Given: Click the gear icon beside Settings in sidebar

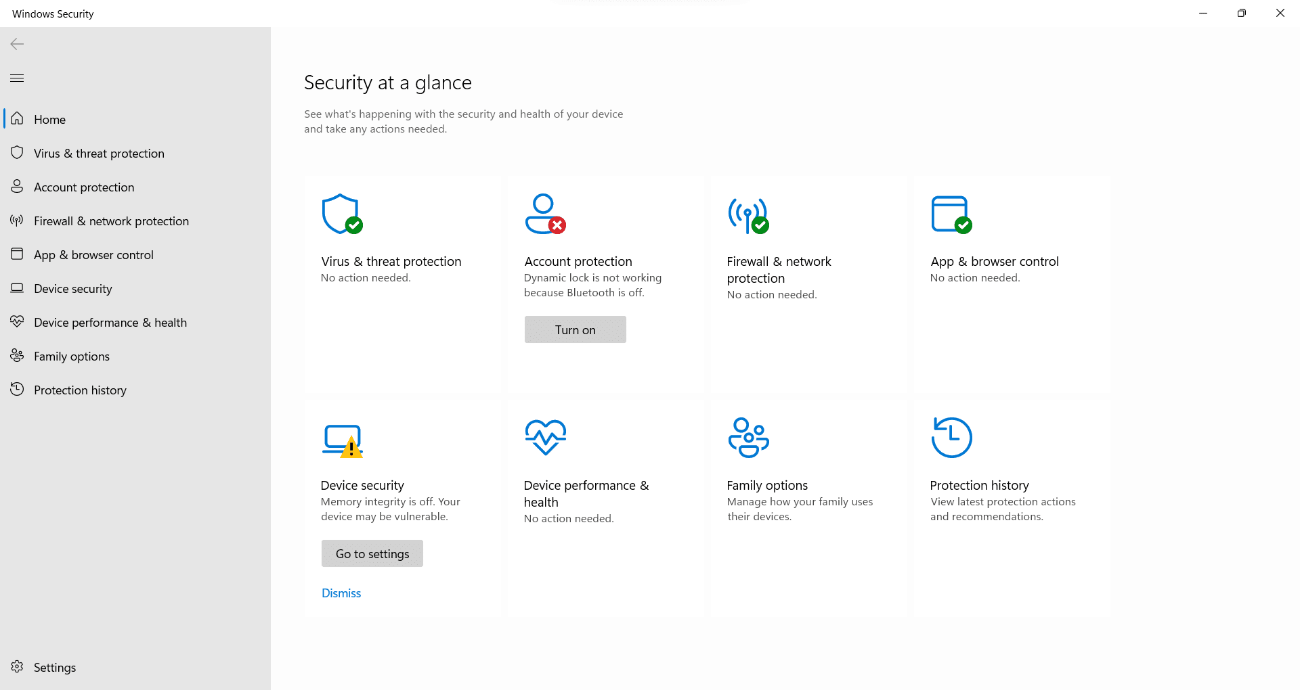Looking at the screenshot, I should point(17,666).
